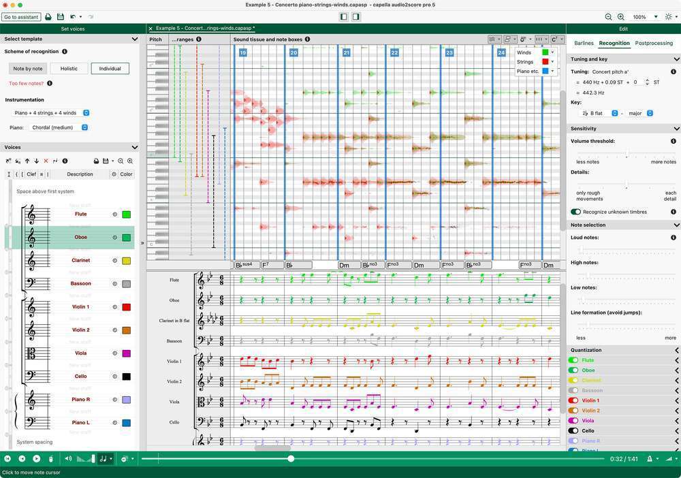This screenshot has width=681, height=478.
Task: Switch to the Postprocessing tab
Action: pyautogui.click(x=652, y=43)
